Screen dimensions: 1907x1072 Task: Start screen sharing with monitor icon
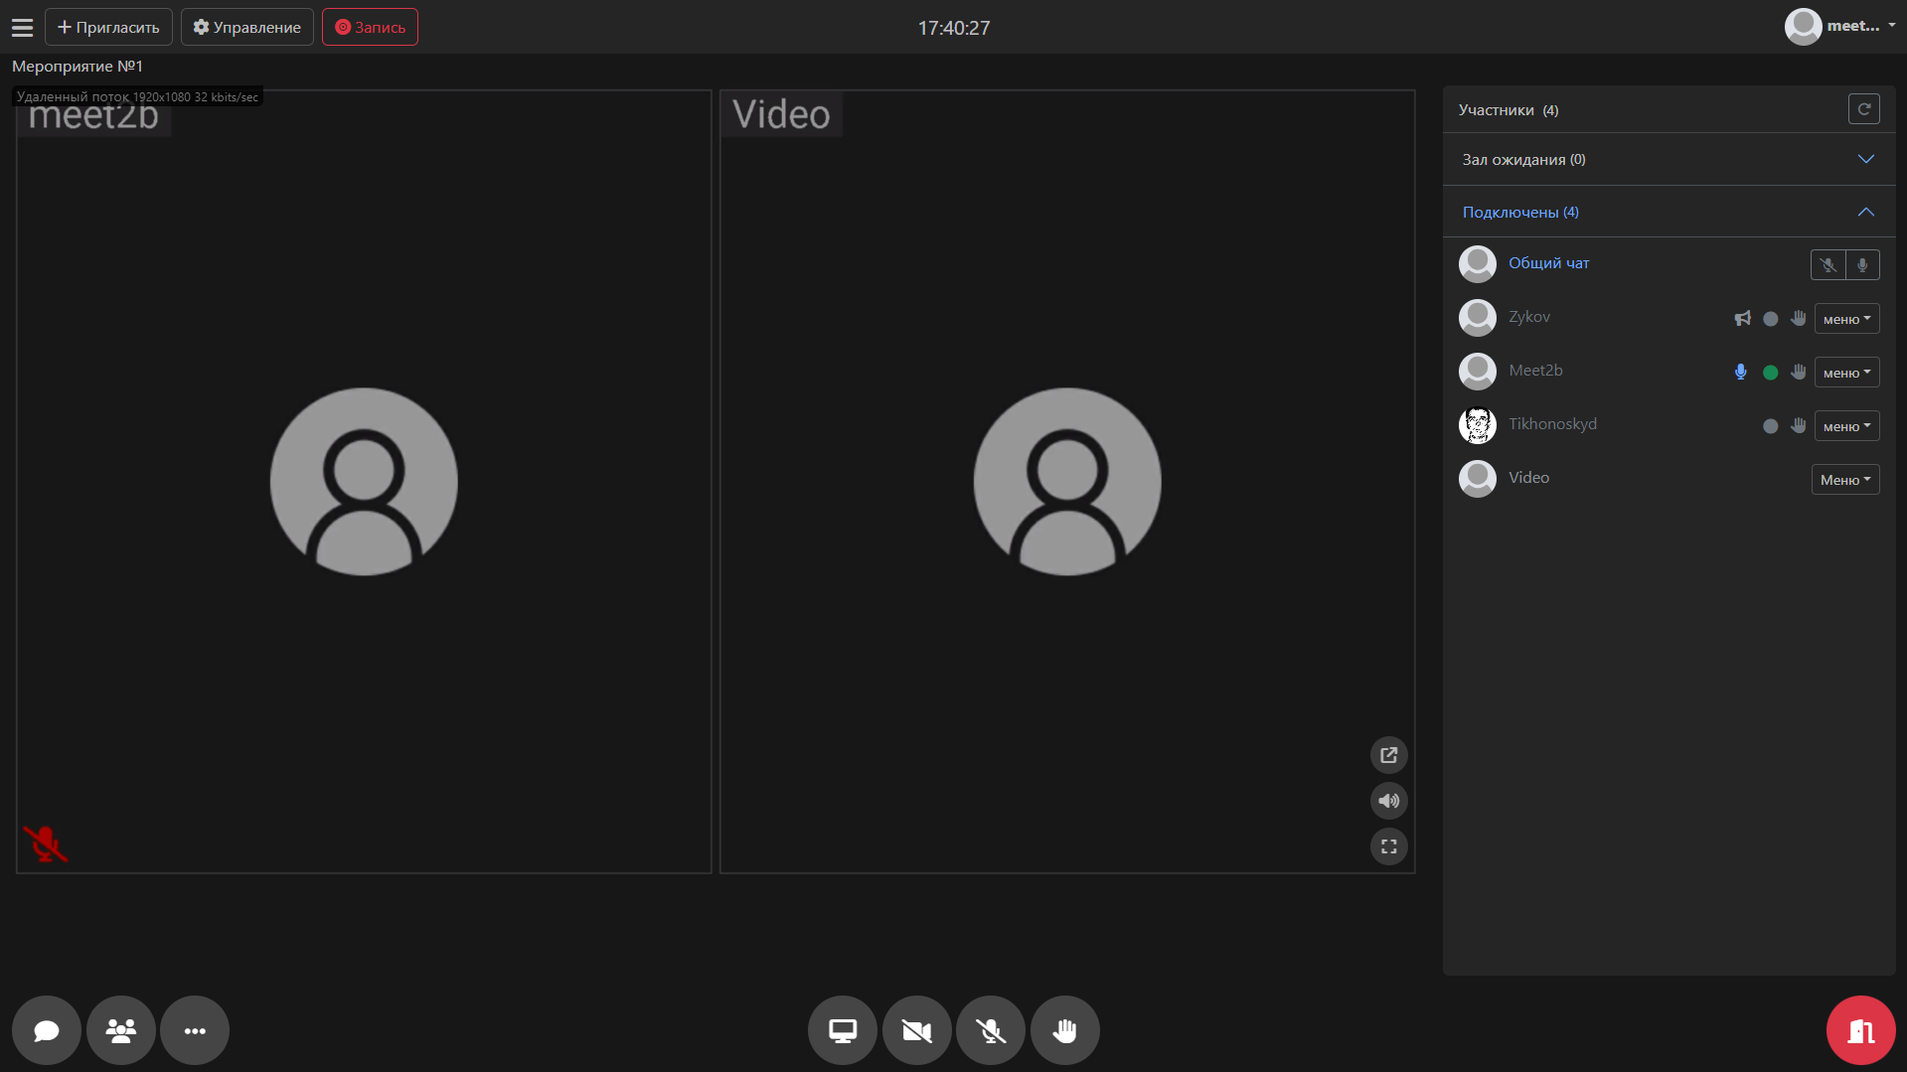(x=843, y=1030)
